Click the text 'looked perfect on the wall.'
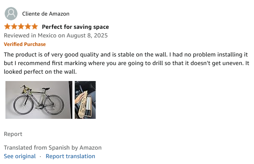Screen dimensions: 254x164 40,72
